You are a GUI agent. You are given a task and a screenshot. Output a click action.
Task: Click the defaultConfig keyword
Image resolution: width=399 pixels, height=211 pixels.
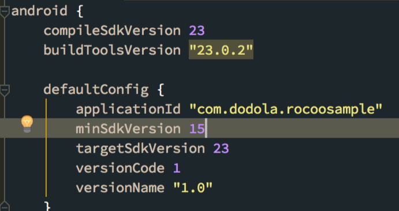click(x=96, y=90)
